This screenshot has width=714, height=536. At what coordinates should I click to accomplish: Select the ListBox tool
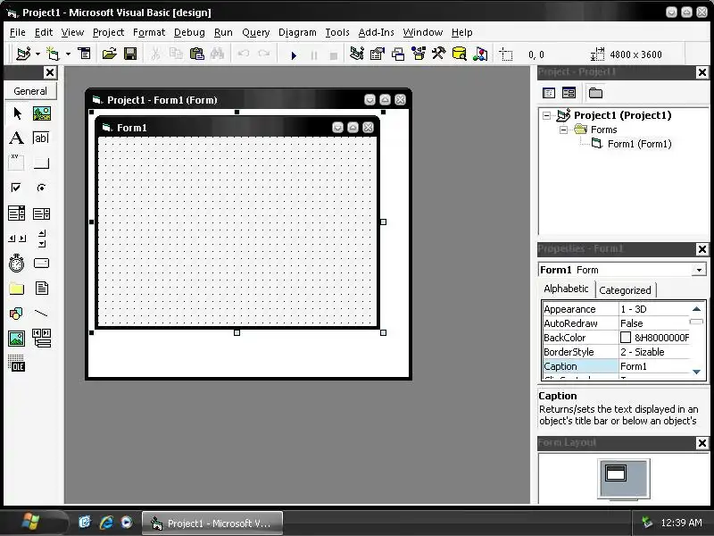(x=41, y=214)
